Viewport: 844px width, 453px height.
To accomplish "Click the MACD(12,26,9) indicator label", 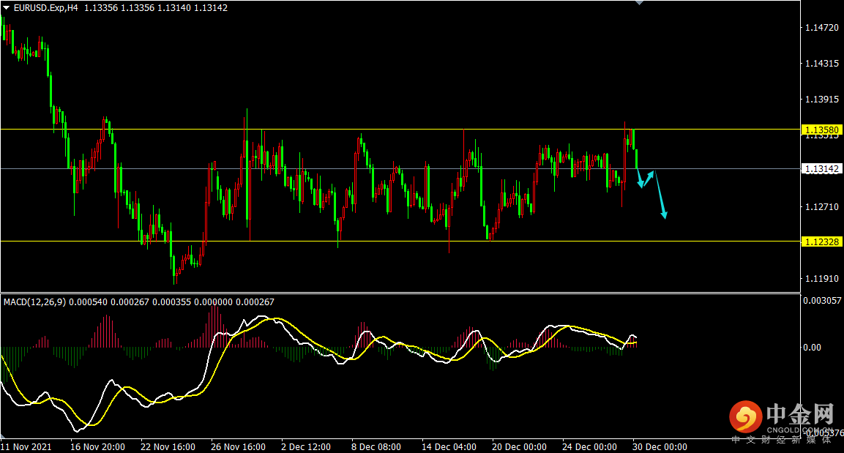I will tap(35, 302).
